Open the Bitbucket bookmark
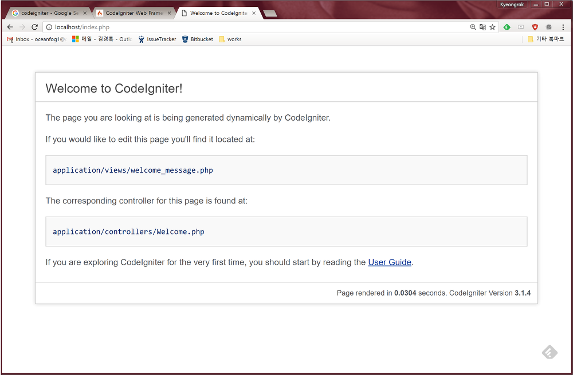The height and width of the screenshot is (375, 573). click(x=198, y=39)
